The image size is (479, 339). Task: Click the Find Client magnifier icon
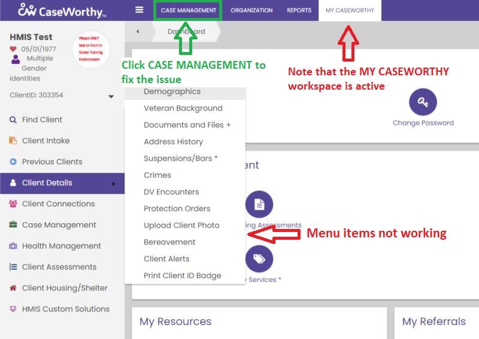[13, 120]
